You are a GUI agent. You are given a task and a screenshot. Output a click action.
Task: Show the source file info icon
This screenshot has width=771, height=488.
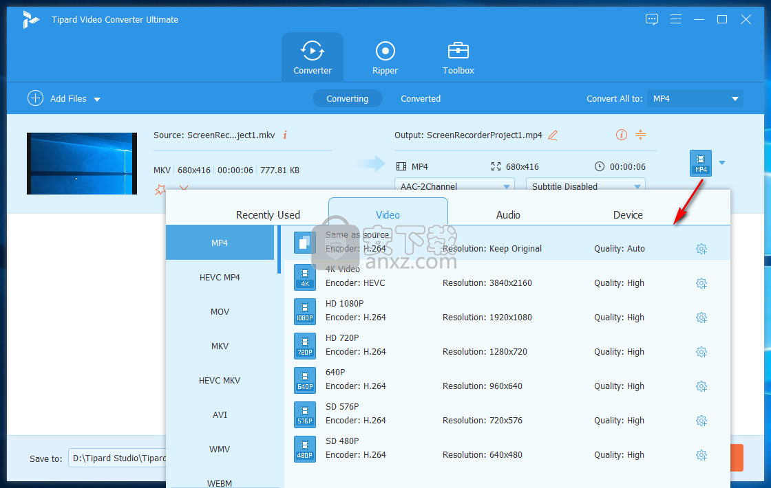[x=285, y=135]
